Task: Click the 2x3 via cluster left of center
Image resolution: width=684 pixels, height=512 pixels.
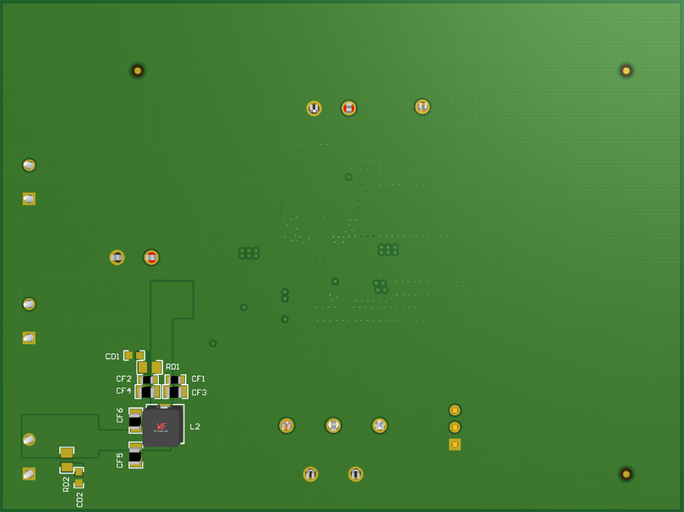Action: pyautogui.click(x=249, y=252)
